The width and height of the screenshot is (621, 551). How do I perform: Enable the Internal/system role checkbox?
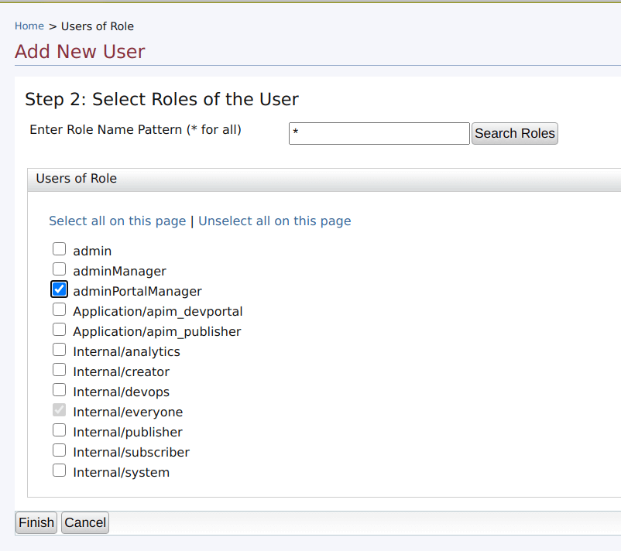point(59,470)
